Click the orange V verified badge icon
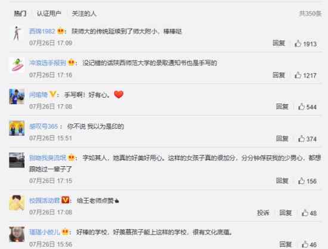This screenshot has width=328, height=249. (x=65, y=200)
